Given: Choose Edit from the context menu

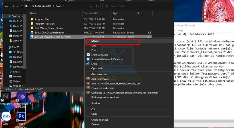Looking at the screenshot, I should [x=94, y=46].
